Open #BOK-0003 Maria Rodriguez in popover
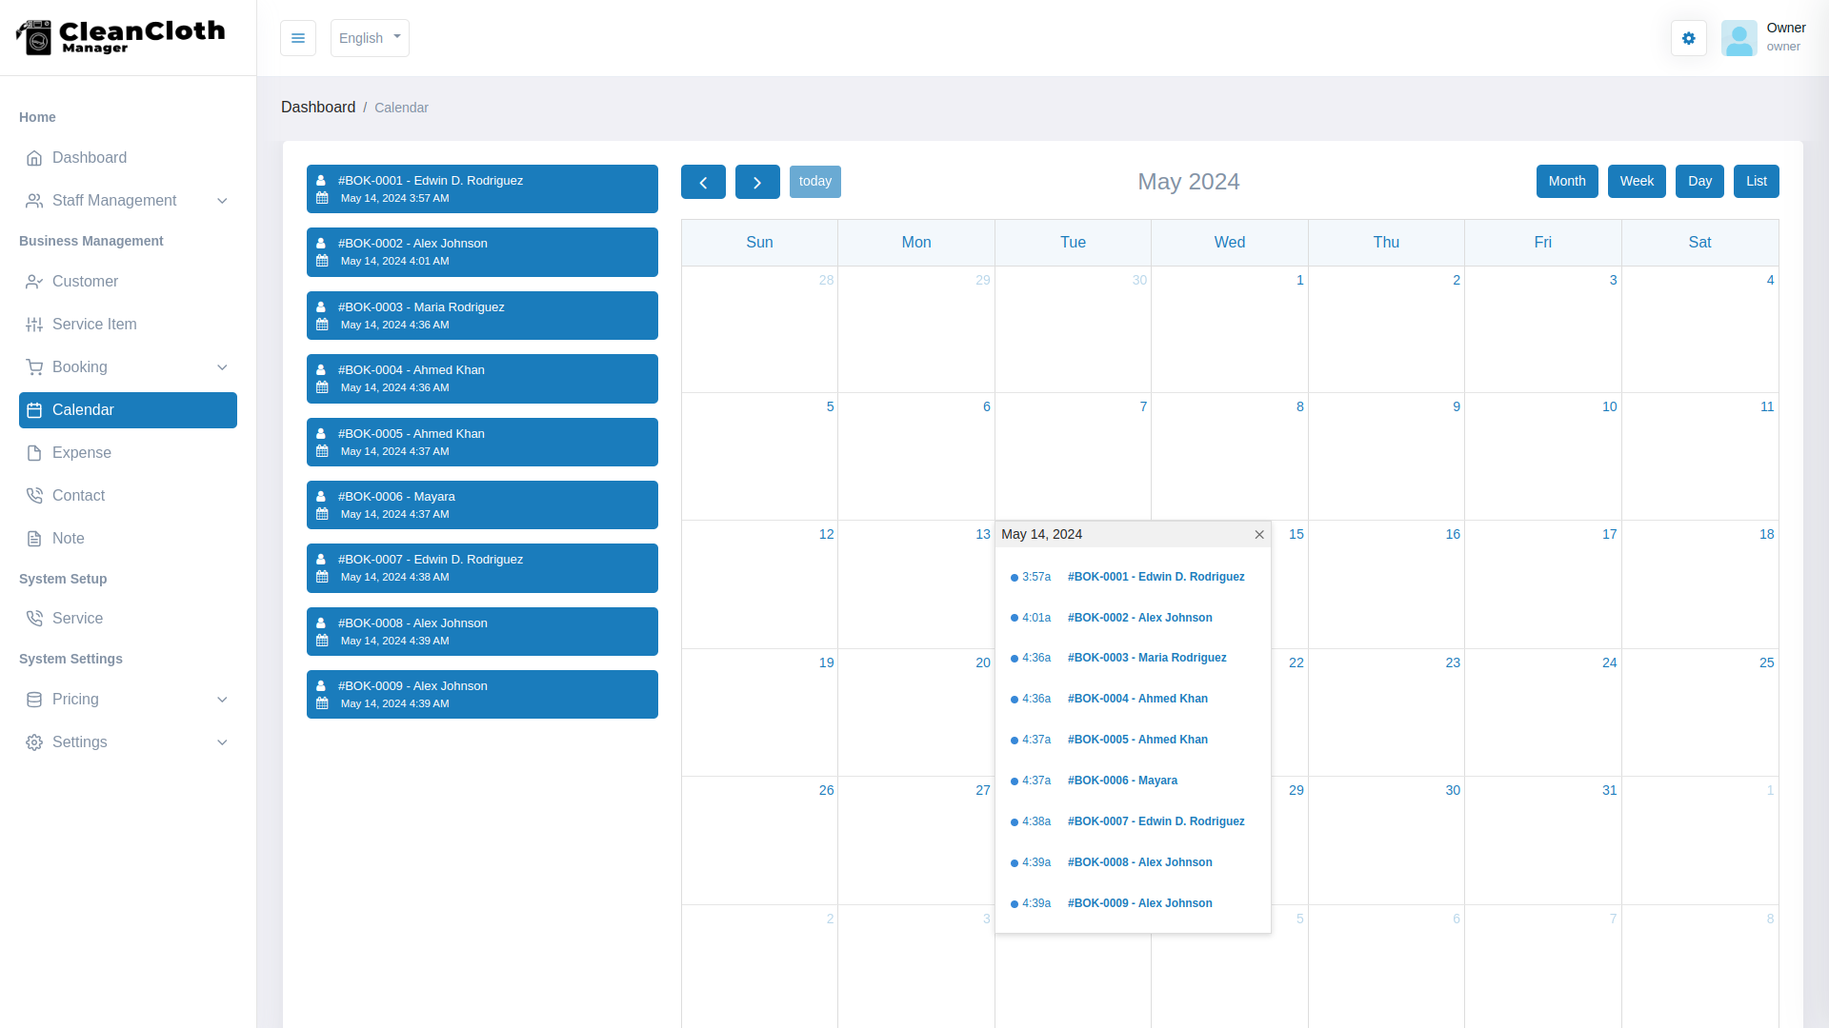Image resolution: width=1829 pixels, height=1028 pixels. pyautogui.click(x=1147, y=658)
